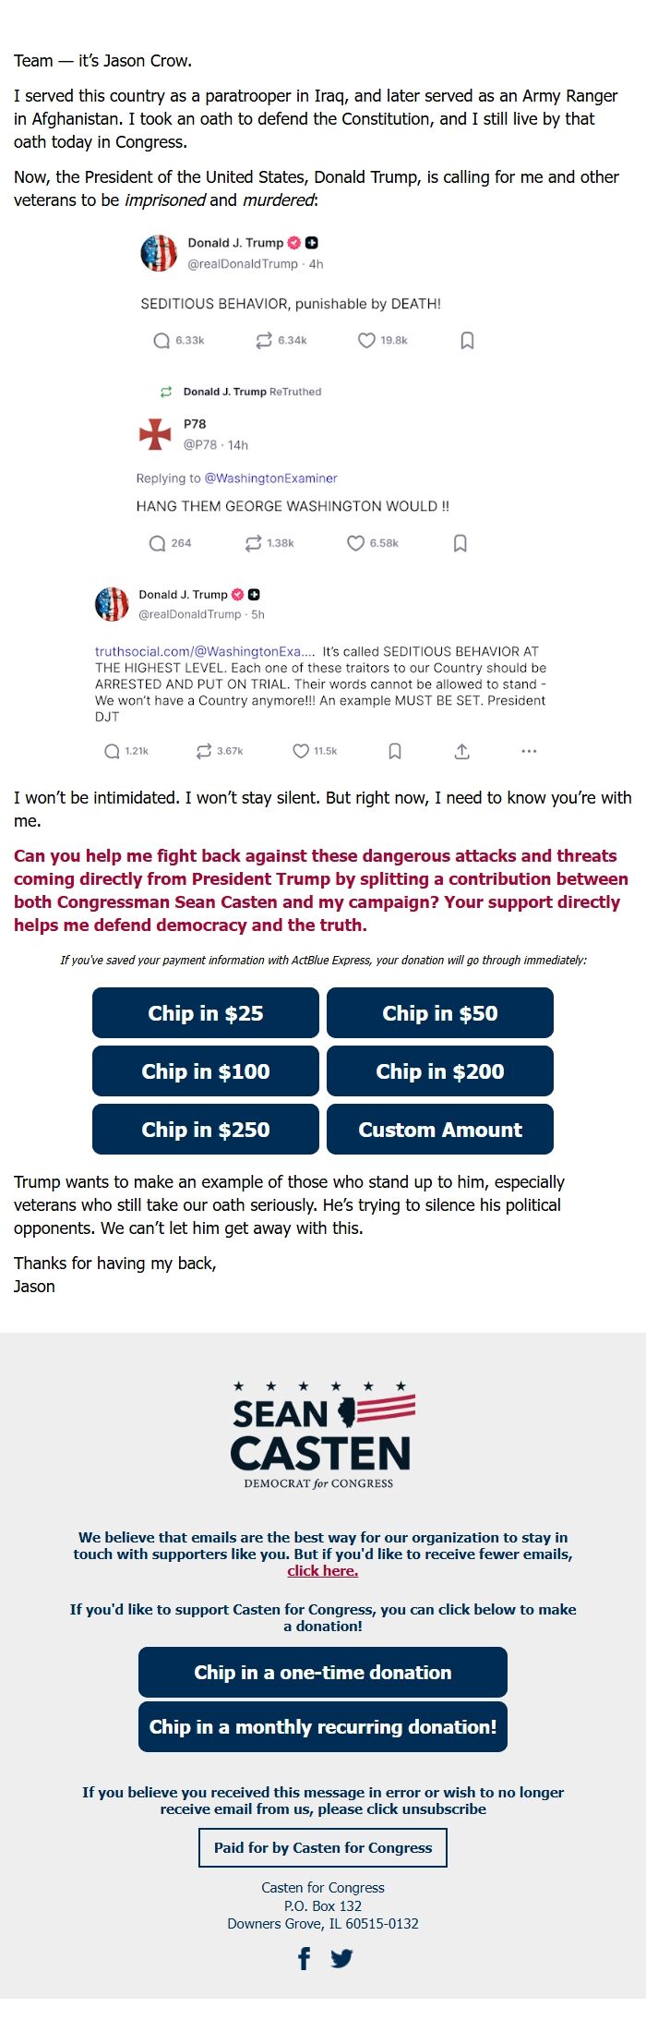Viewport: 646px width, 2020px height.
Task: Open more options on the bottom Trump post
Action: (528, 751)
